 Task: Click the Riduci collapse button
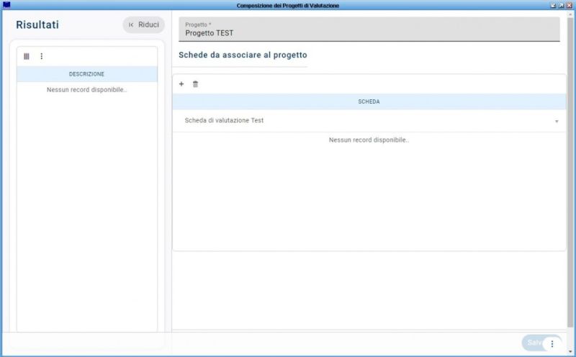pos(143,24)
